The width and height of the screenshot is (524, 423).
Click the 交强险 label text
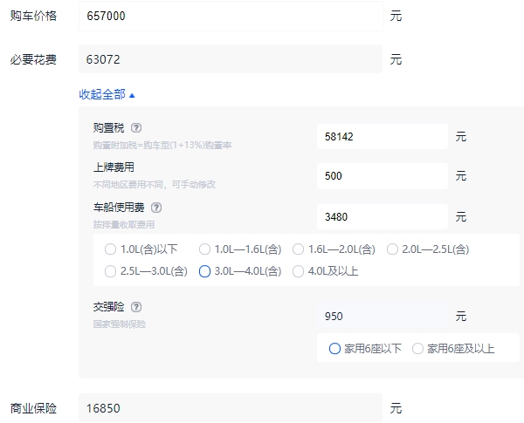(109, 307)
